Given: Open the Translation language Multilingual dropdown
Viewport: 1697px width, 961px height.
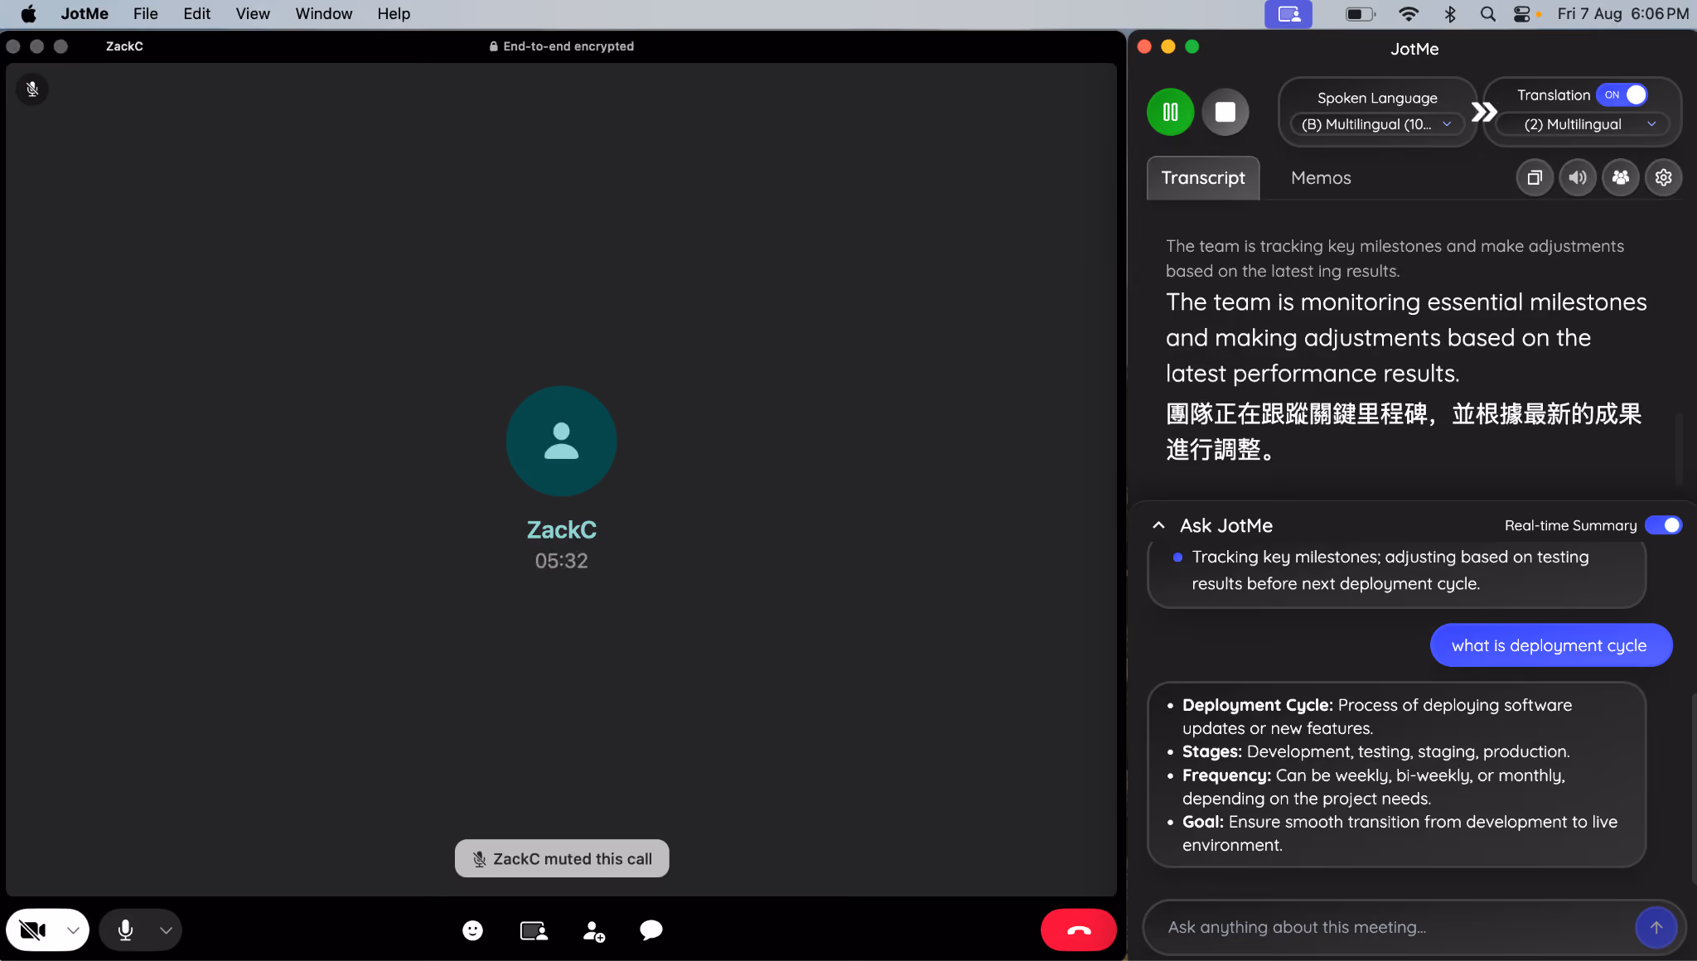Looking at the screenshot, I should 1583,124.
